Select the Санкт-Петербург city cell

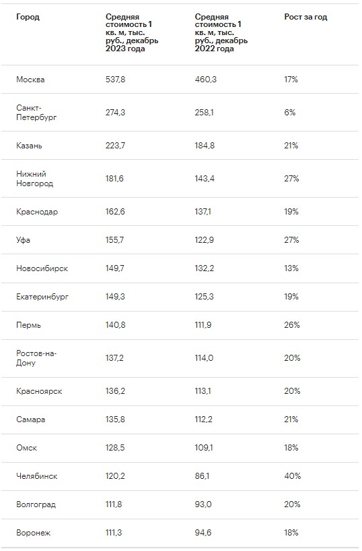pos(36,113)
